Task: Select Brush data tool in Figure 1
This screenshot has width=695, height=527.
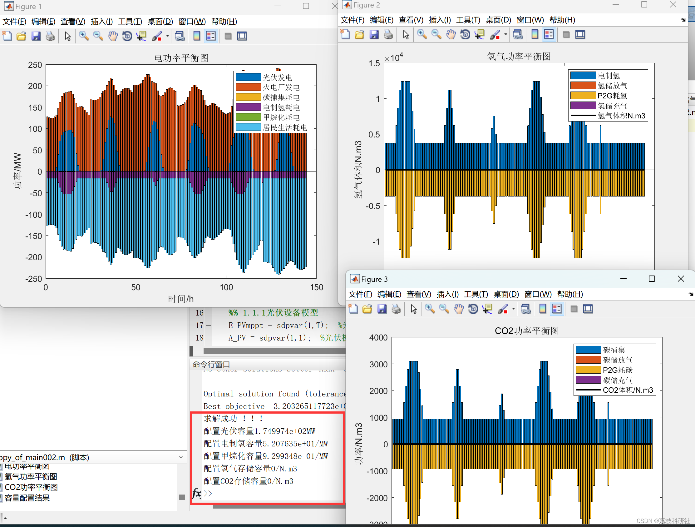Action: point(156,36)
